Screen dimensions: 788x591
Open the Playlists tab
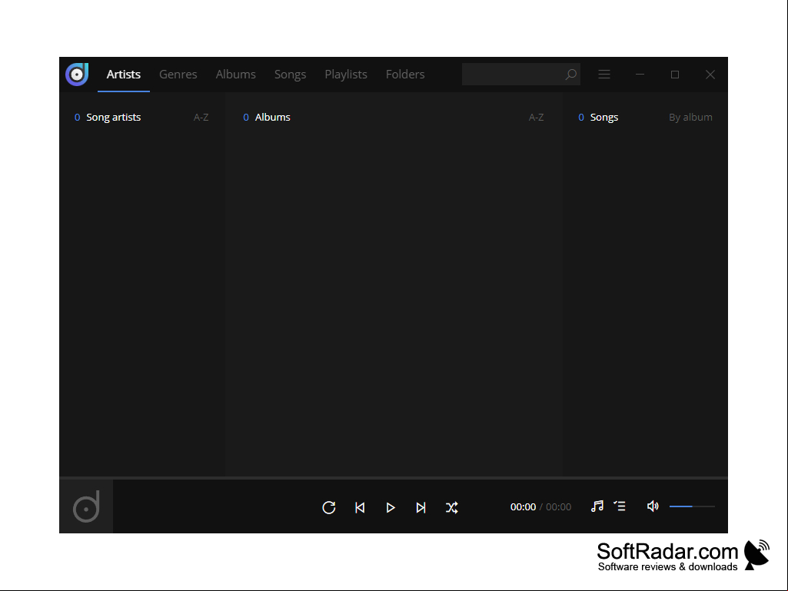[346, 75]
